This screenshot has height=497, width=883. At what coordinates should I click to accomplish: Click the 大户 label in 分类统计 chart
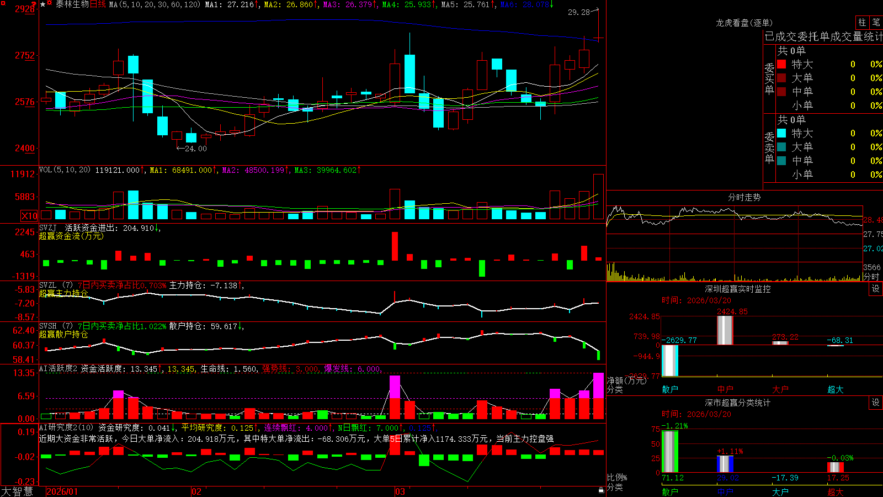coord(780,491)
